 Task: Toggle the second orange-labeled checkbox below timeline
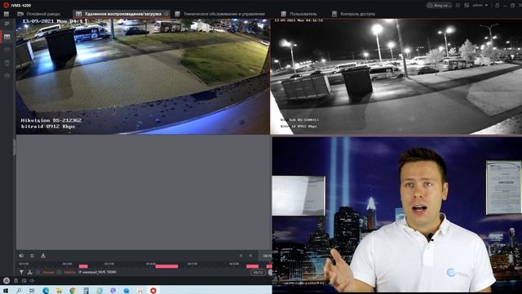coord(59,272)
